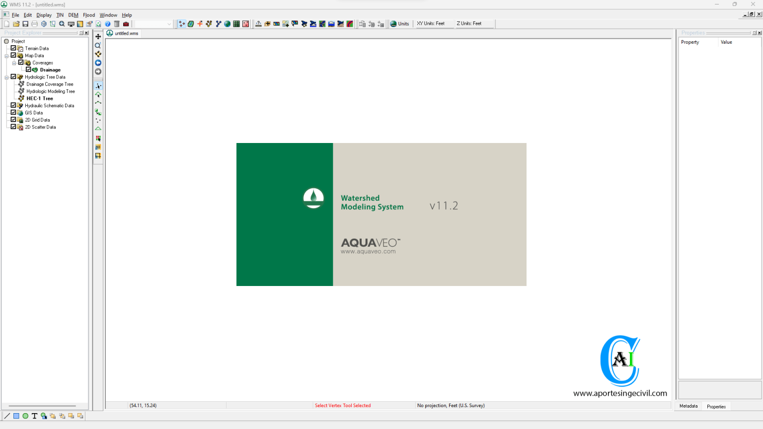This screenshot has height=429, width=763.
Task: Select the green Oval drawing tool
Action: [25, 416]
